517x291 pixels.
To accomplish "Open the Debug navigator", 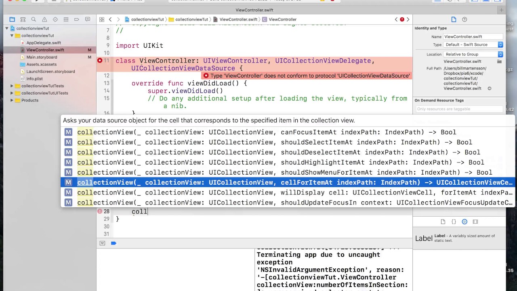I will [x=66, y=19].
